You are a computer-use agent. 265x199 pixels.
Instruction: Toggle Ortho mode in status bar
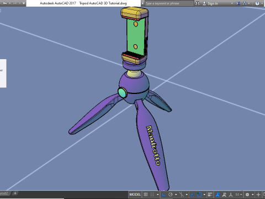click(164, 195)
